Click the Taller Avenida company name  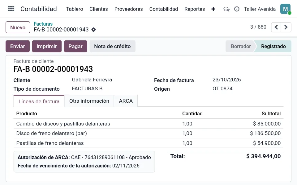coord(260,9)
